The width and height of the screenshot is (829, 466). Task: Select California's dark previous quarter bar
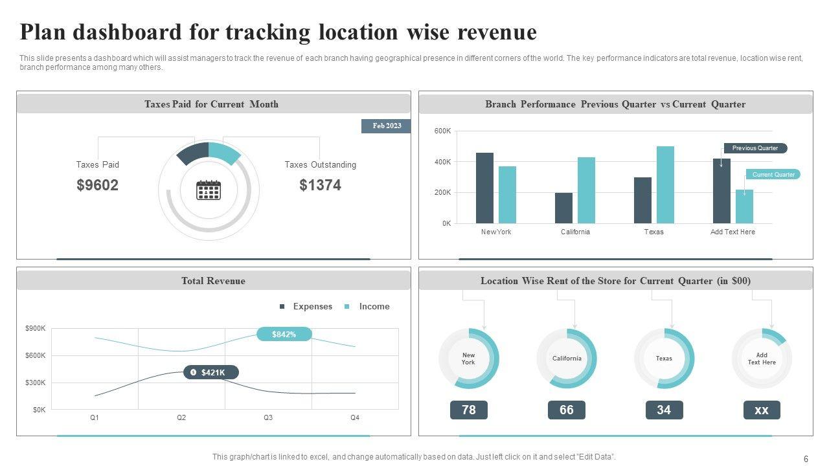pyautogui.click(x=563, y=208)
